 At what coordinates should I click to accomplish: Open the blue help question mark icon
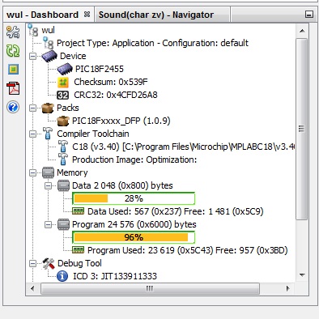[x=13, y=107]
